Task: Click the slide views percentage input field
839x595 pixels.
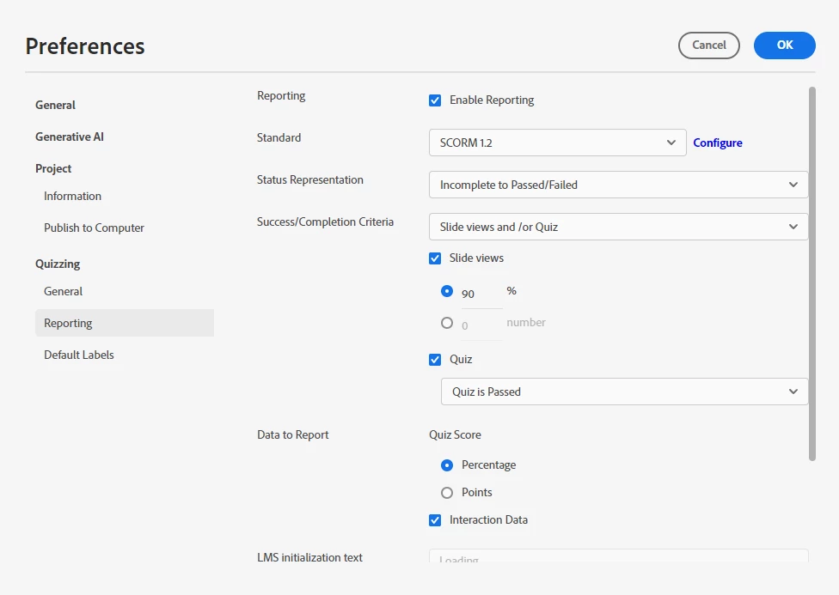Action: (481, 294)
